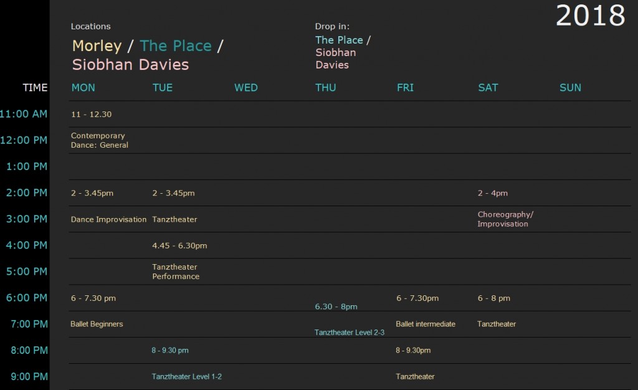Select Siobhan Davies under Locations
The image size is (638, 390).
point(130,65)
